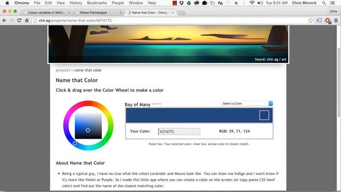Click the eject icon in menu bar

tap(236, 3)
